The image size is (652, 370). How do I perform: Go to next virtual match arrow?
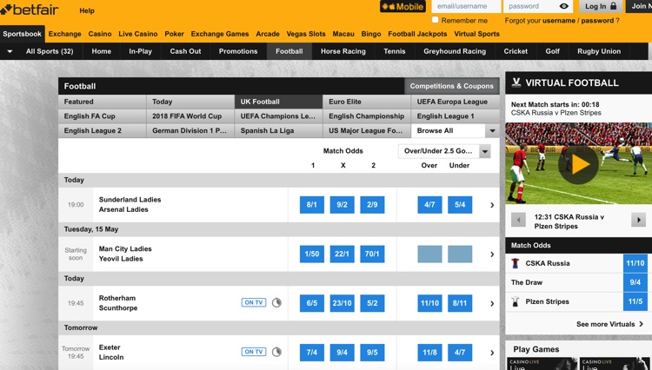coord(639,221)
